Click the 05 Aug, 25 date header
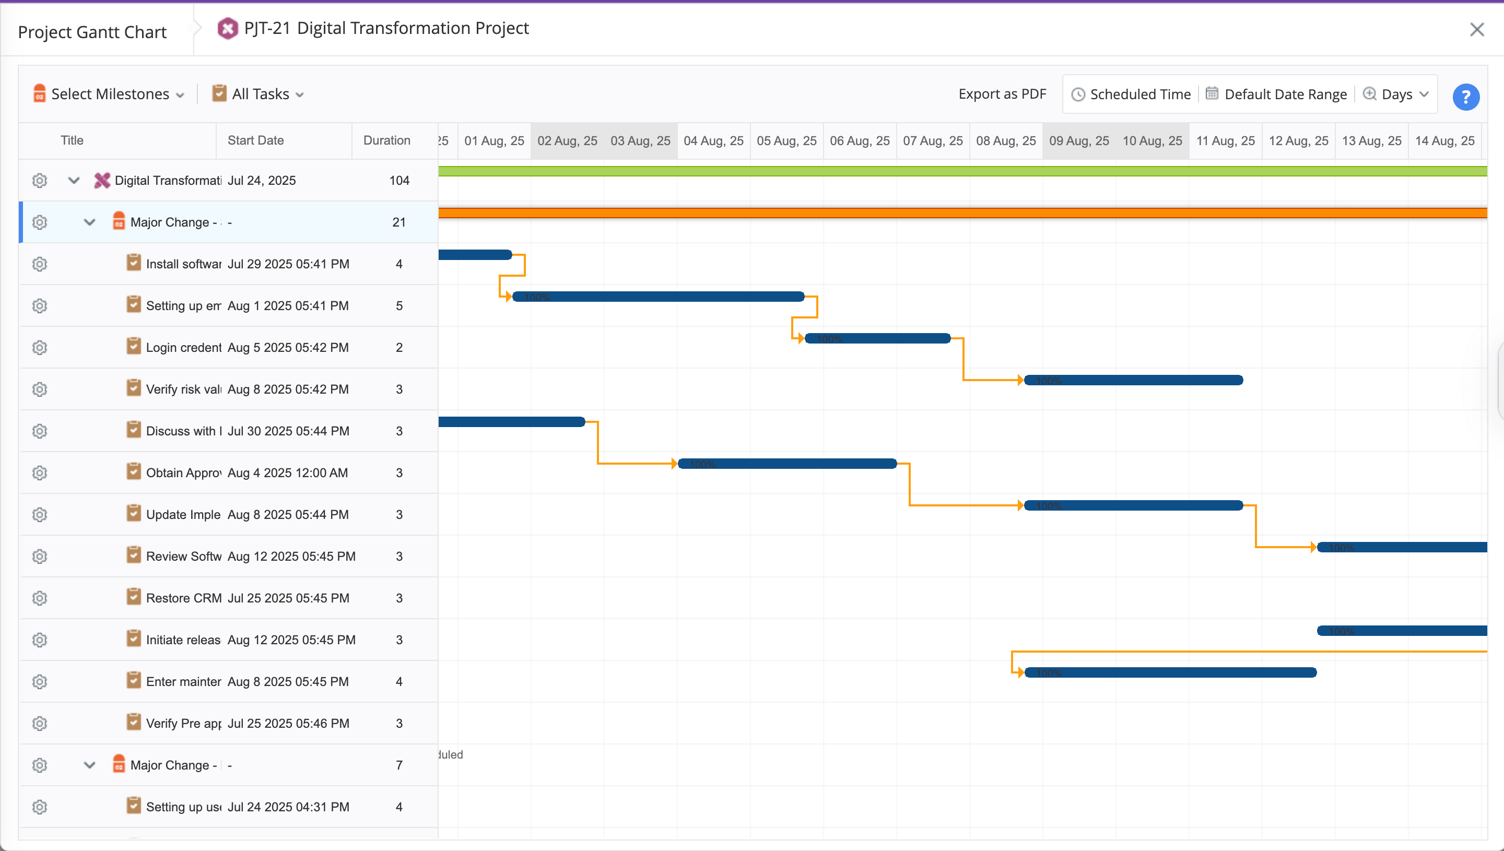The height and width of the screenshot is (851, 1504). pyautogui.click(x=786, y=141)
